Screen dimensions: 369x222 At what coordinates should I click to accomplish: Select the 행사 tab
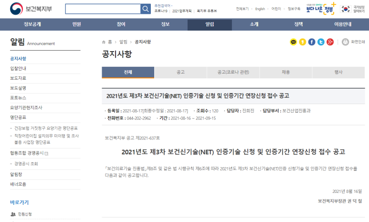(x=338, y=72)
